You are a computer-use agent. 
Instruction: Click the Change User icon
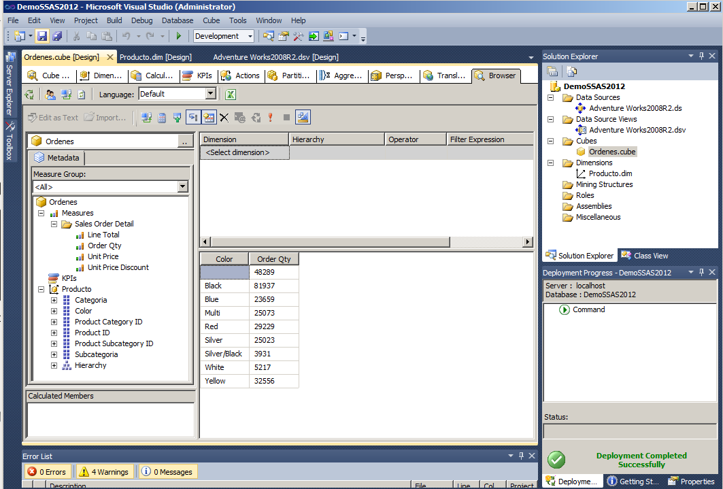coord(50,95)
